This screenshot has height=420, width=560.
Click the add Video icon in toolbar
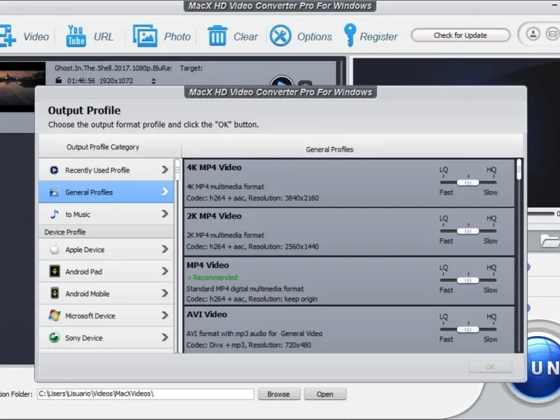pos(7,36)
